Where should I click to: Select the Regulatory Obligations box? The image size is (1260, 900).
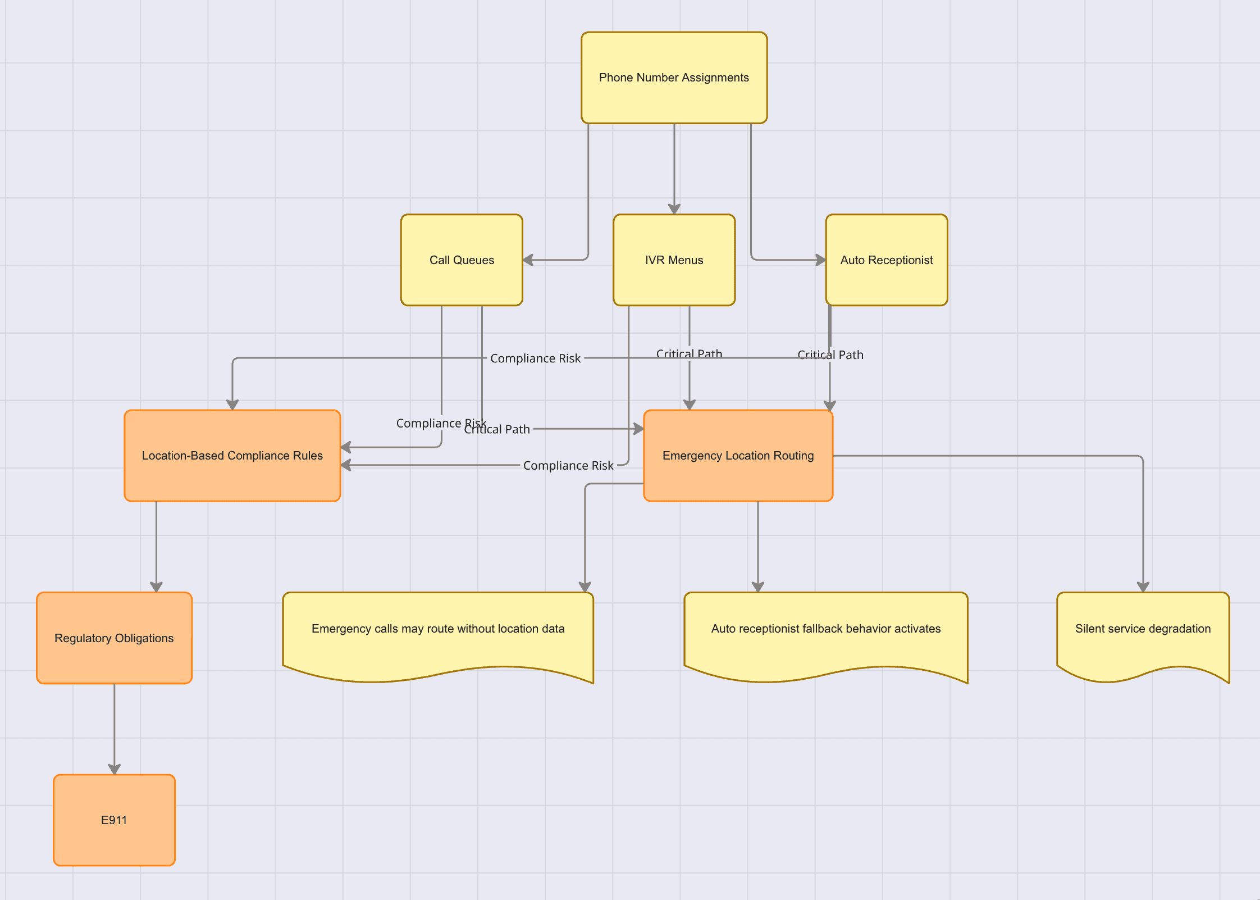[114, 638]
